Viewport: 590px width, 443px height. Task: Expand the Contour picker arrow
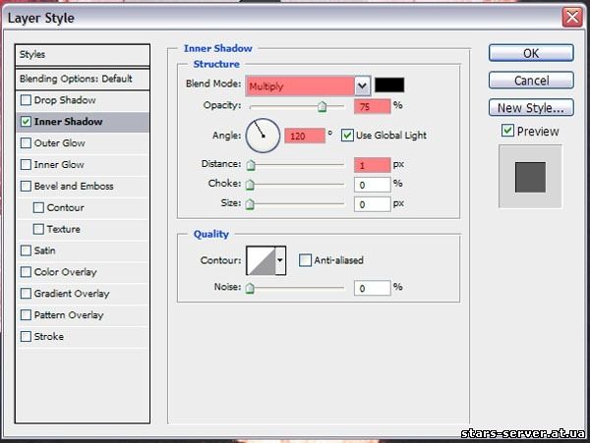[280, 260]
